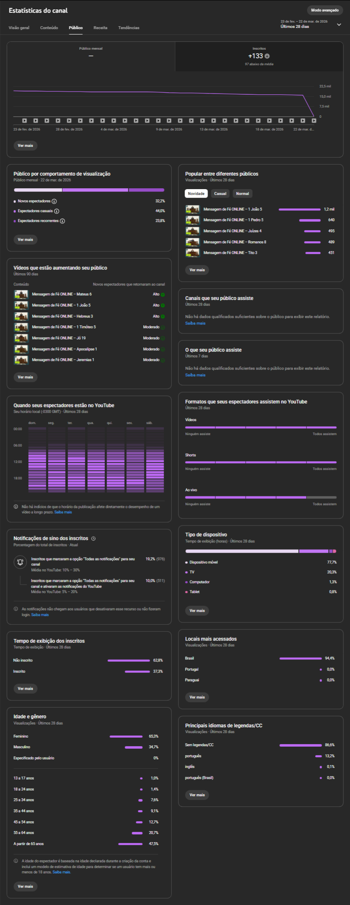Click Ver mais in Tempo de exibição dos inscritos
Image resolution: width=350 pixels, height=905 pixels.
pyautogui.click(x=25, y=689)
